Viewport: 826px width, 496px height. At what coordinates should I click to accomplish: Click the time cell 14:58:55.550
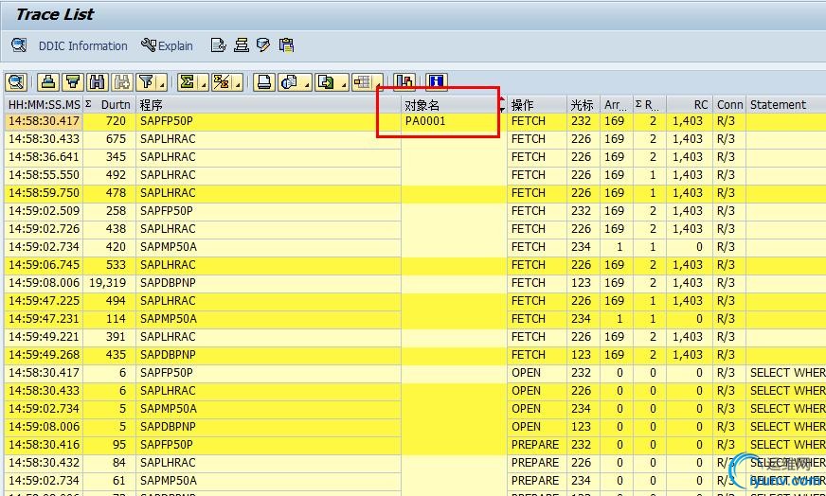pyautogui.click(x=45, y=175)
